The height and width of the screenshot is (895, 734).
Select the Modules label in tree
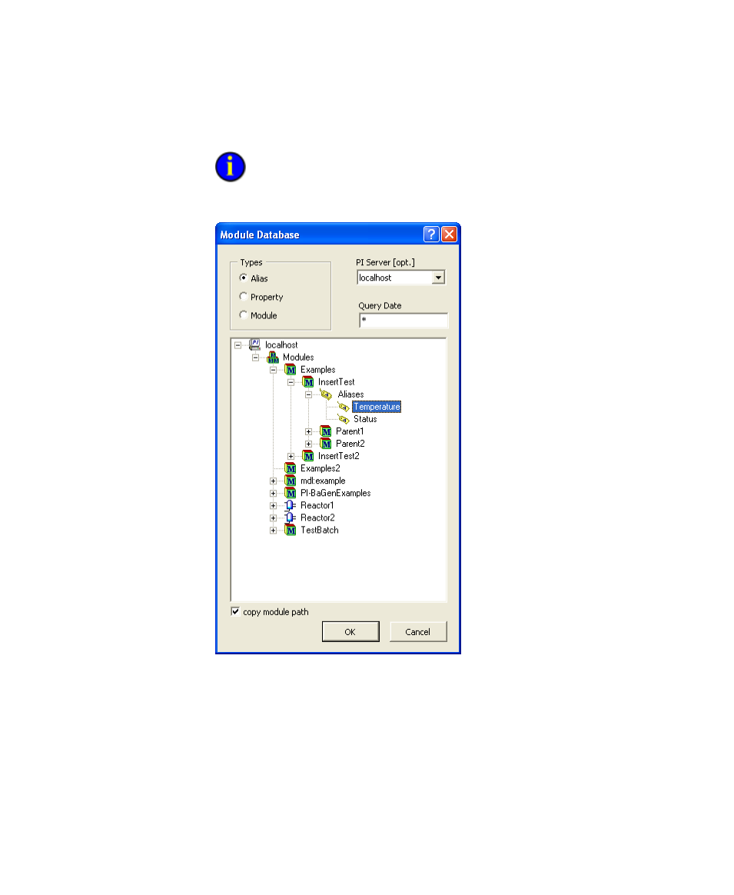click(298, 358)
